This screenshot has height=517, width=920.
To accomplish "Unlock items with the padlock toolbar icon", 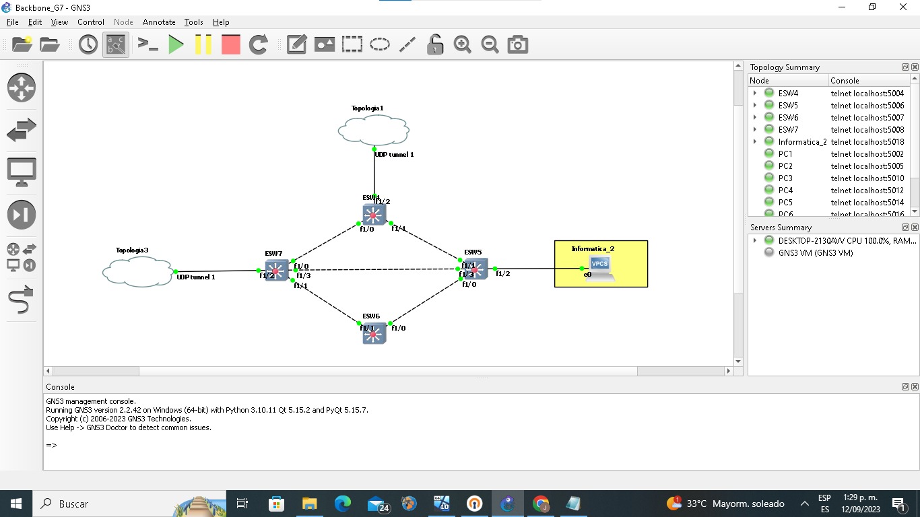I will (x=434, y=44).
